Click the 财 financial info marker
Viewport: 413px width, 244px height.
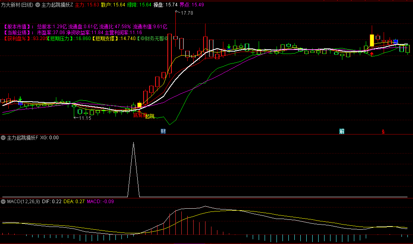163,131
